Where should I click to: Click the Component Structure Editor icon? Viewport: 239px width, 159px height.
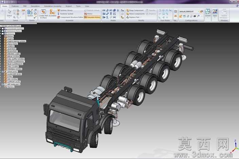tap(58, 17)
